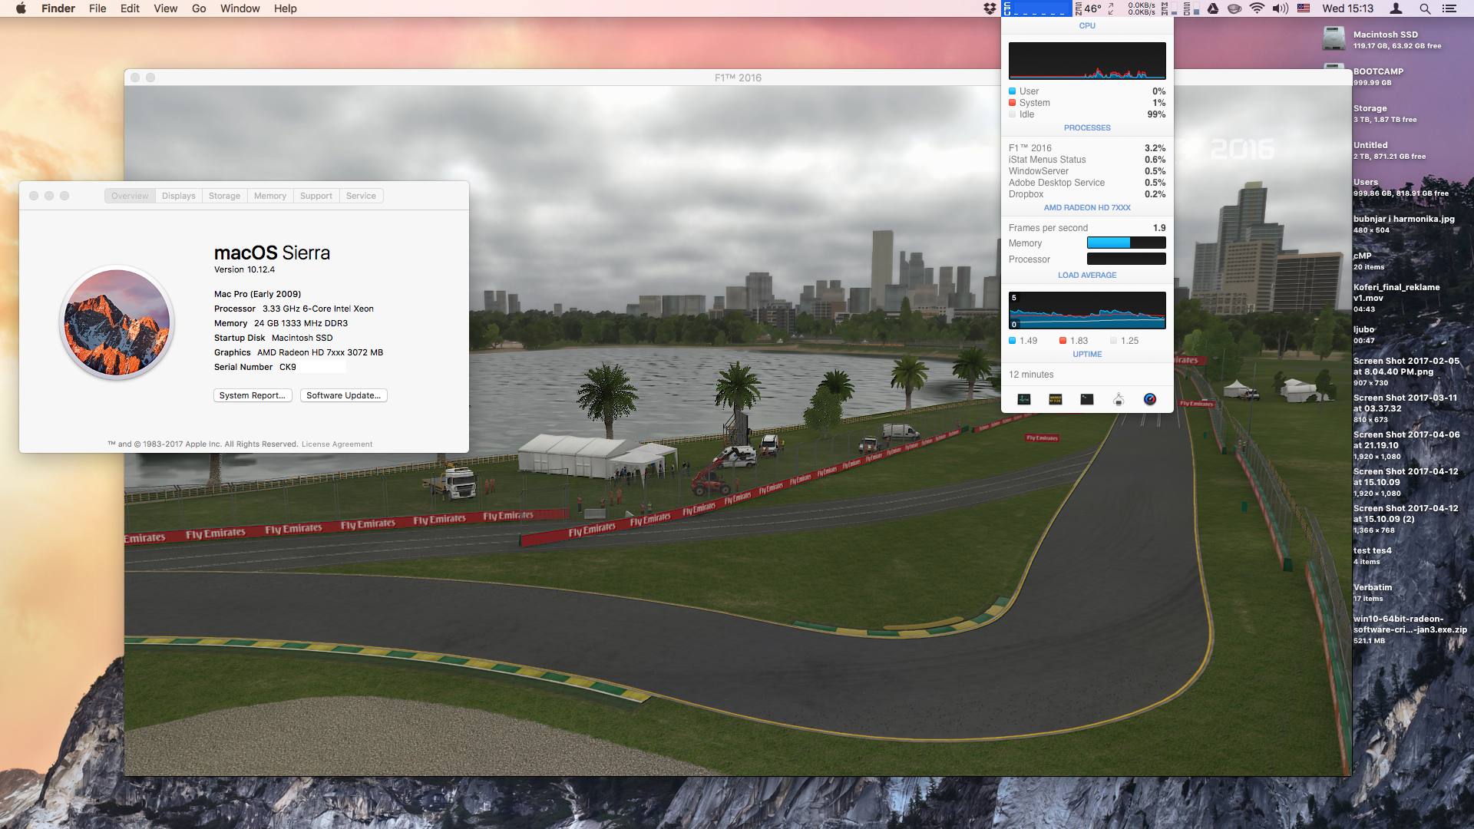This screenshot has width=1474, height=829.
Task: Open the user account menu icon
Action: [1396, 8]
